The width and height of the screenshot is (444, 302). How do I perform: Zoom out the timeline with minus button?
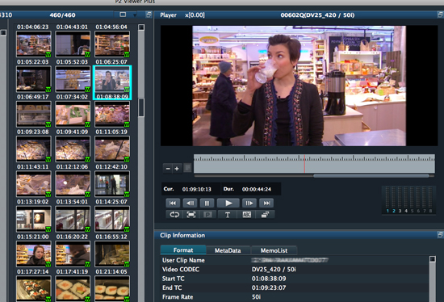(168, 169)
